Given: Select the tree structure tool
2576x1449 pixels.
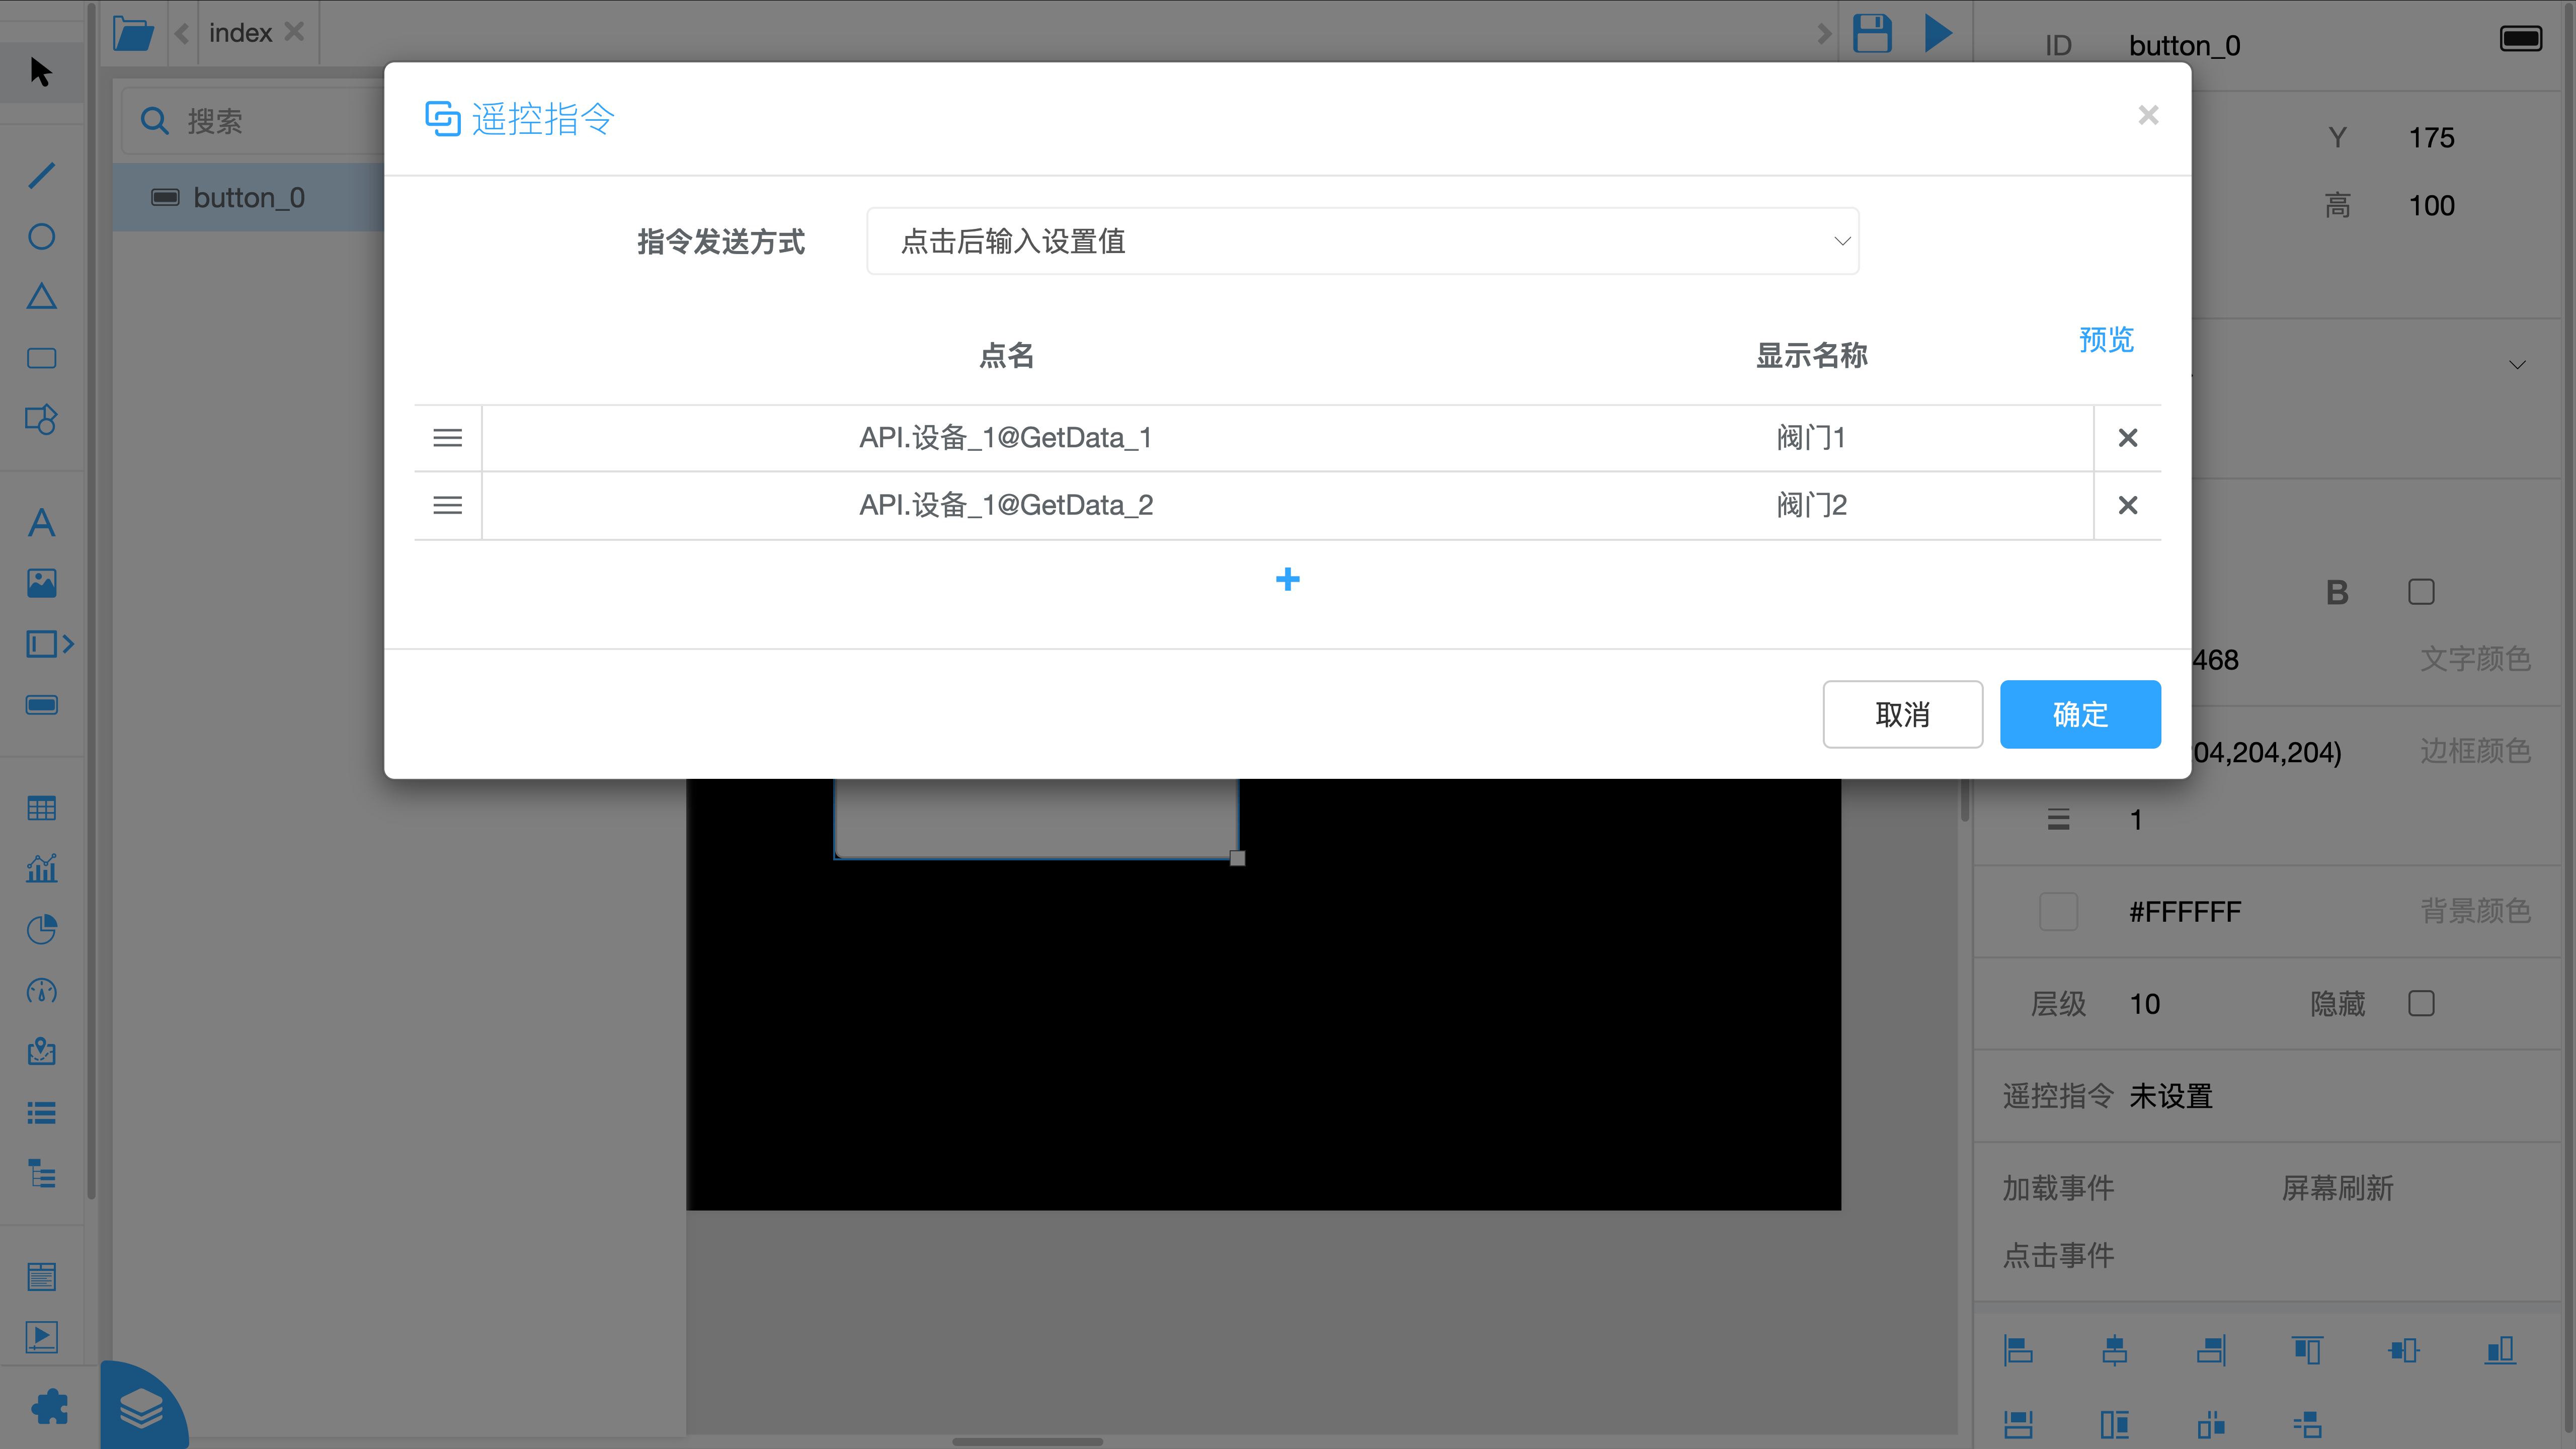Looking at the screenshot, I should (41, 1174).
